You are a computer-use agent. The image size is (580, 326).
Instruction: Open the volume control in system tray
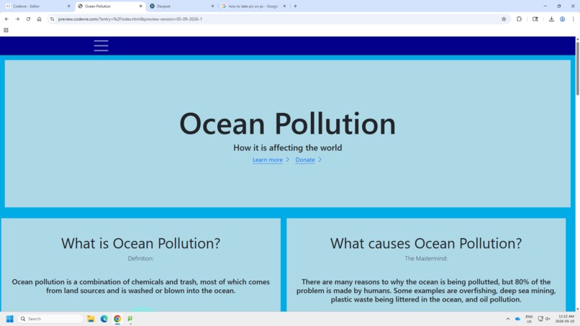[548, 319]
